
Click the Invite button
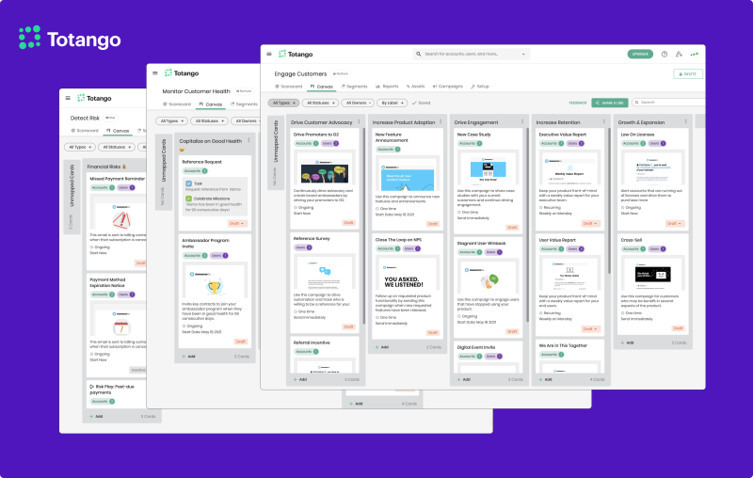pyautogui.click(x=687, y=73)
